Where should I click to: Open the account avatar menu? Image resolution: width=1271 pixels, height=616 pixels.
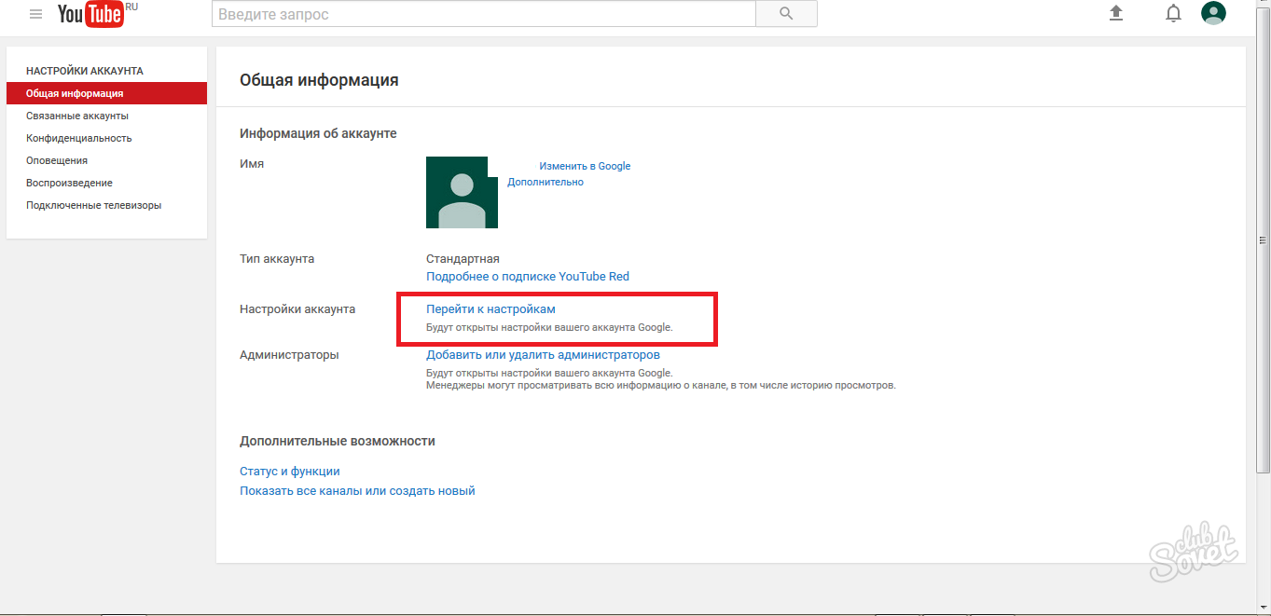[x=1213, y=13]
